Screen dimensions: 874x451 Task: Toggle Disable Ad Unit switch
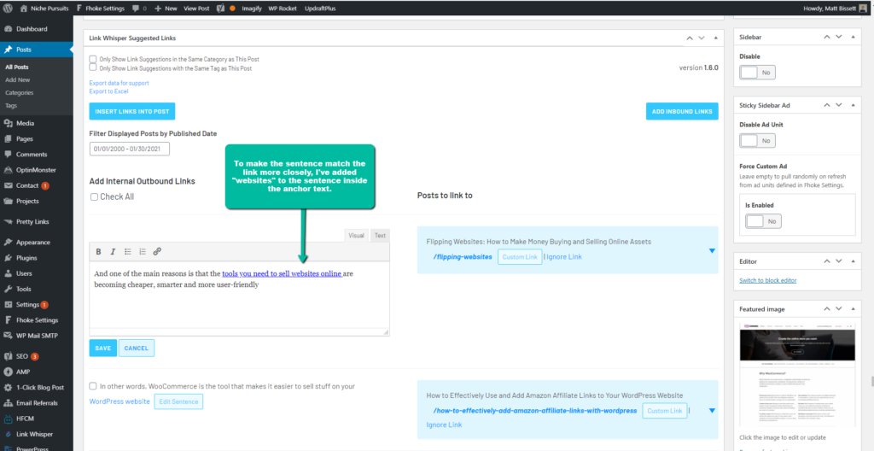(757, 141)
